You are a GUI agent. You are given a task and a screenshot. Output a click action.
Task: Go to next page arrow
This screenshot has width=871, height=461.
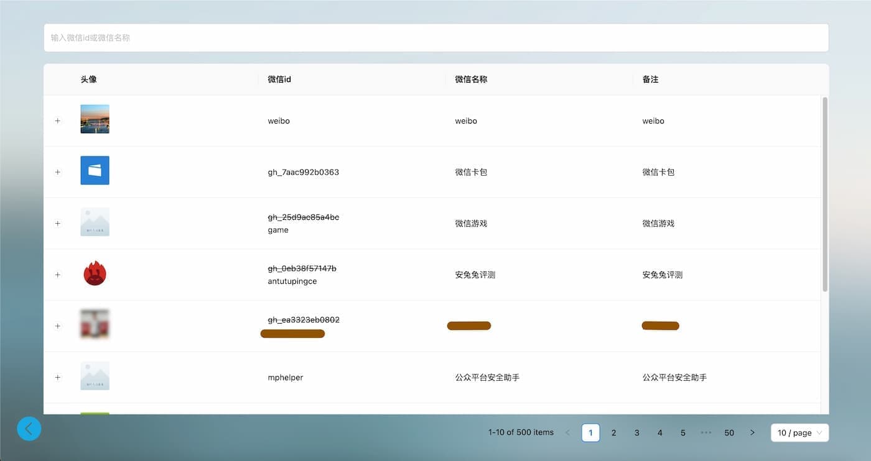[x=752, y=433]
